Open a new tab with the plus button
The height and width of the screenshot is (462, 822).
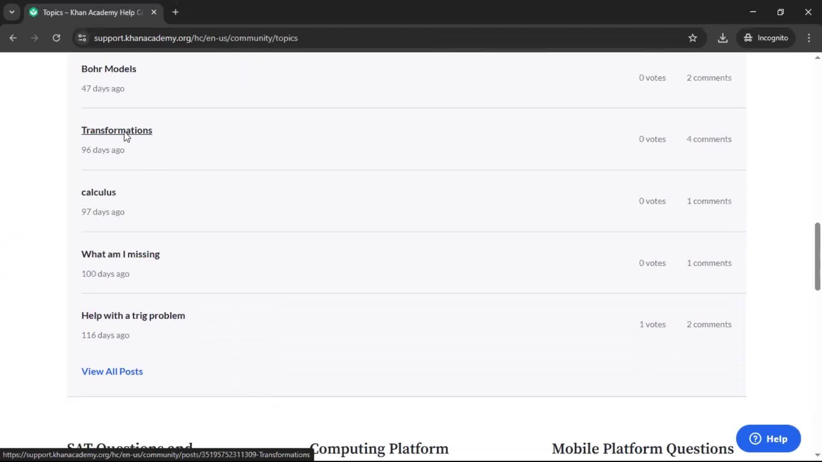pyautogui.click(x=176, y=12)
